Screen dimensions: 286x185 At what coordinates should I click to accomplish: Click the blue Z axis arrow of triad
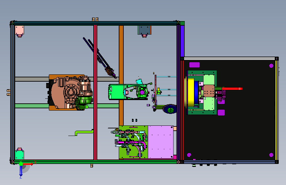click(x=21, y=171)
